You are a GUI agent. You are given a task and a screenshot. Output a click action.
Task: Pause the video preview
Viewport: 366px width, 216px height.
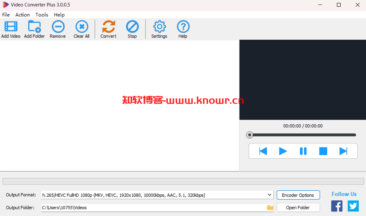pyautogui.click(x=303, y=151)
